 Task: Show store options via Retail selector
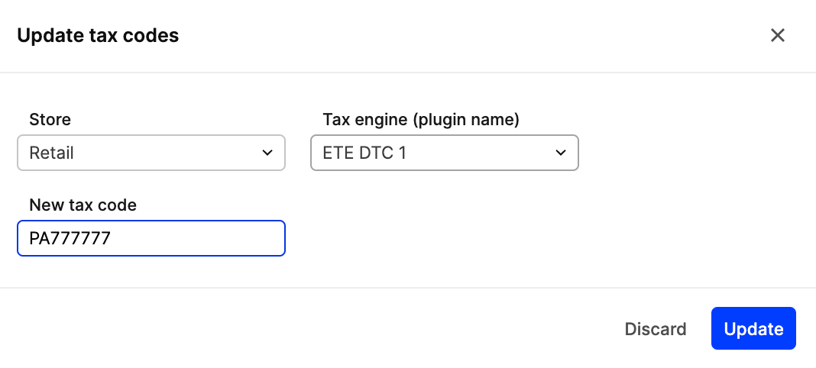[151, 153]
